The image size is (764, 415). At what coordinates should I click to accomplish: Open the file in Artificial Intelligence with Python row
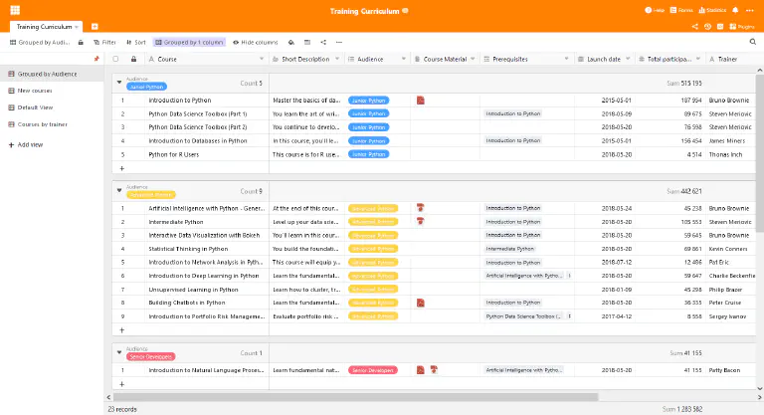click(x=421, y=208)
